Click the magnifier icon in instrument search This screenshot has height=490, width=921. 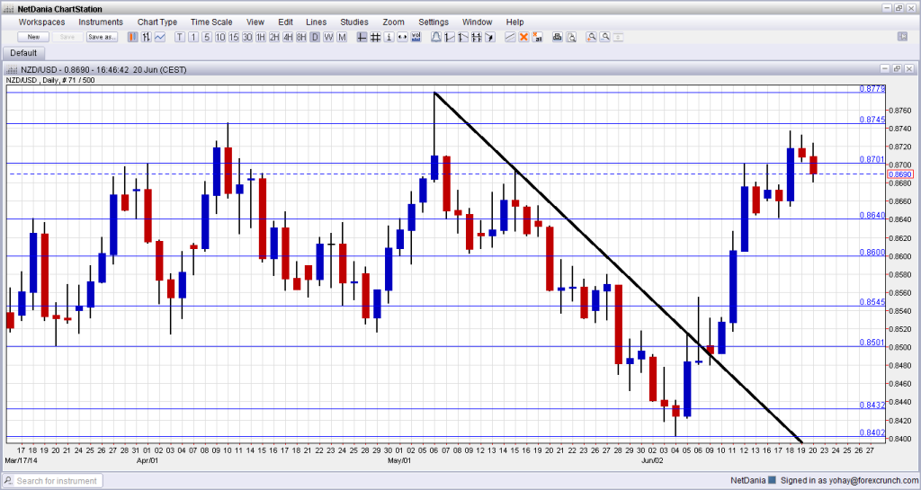[x=10, y=481]
